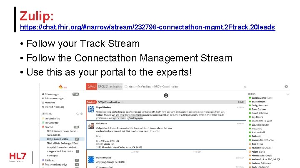The width and height of the screenshot is (300, 168).
Task: Click the home icon beside All messages
Action: coord(43,94)
